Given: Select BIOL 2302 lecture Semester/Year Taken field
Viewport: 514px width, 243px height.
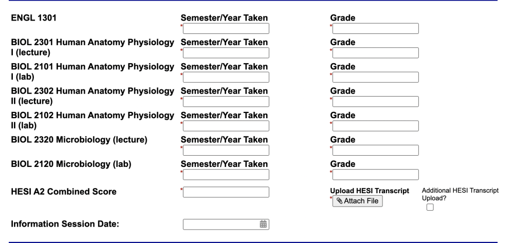Looking at the screenshot, I should point(226,102).
